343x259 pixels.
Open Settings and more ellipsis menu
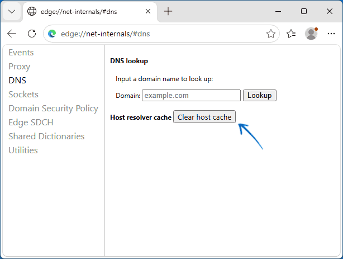[x=331, y=34]
